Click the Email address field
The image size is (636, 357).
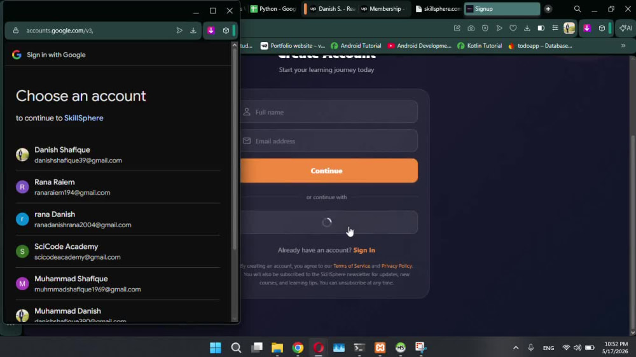click(x=329, y=141)
